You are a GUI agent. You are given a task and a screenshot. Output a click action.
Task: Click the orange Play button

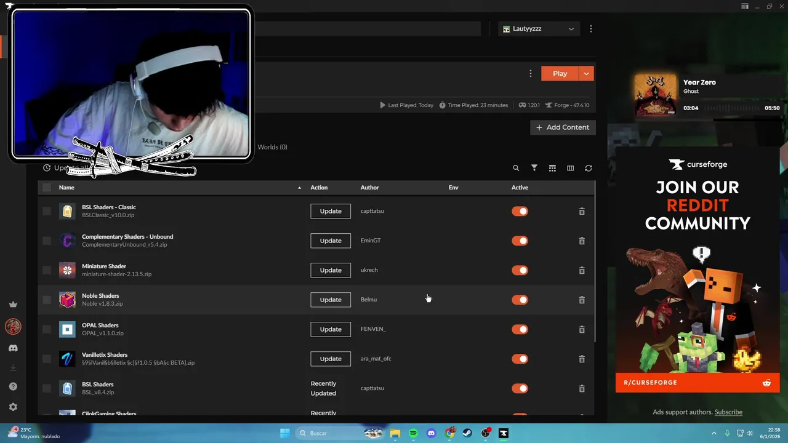[x=560, y=73]
